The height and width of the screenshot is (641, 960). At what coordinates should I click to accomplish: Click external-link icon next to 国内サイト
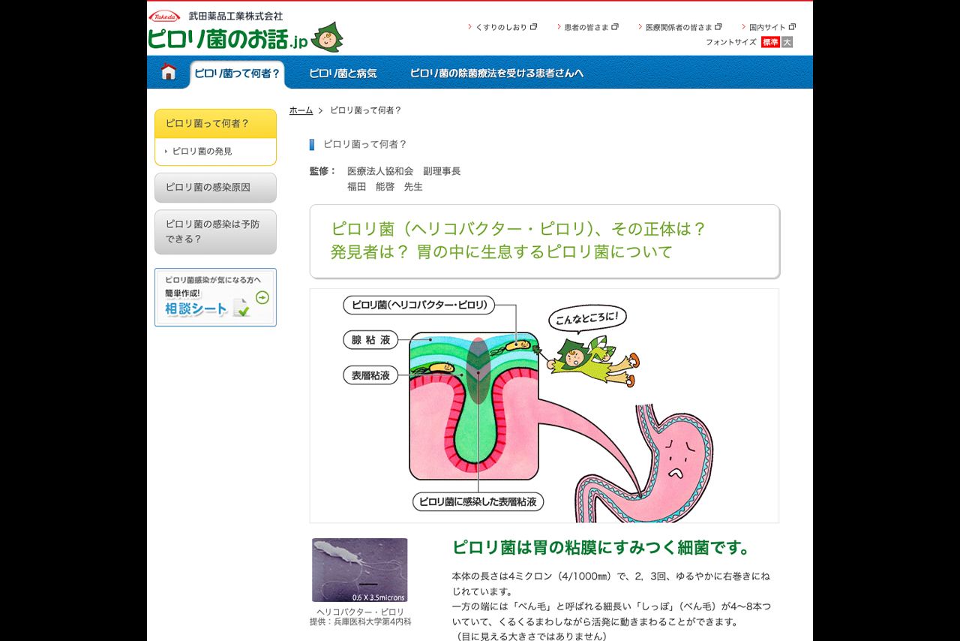(792, 27)
